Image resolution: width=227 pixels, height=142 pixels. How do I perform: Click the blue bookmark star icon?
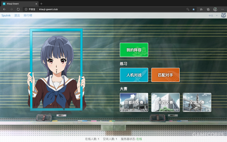[194, 9]
